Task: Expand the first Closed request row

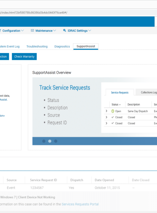Action: coord(106,117)
